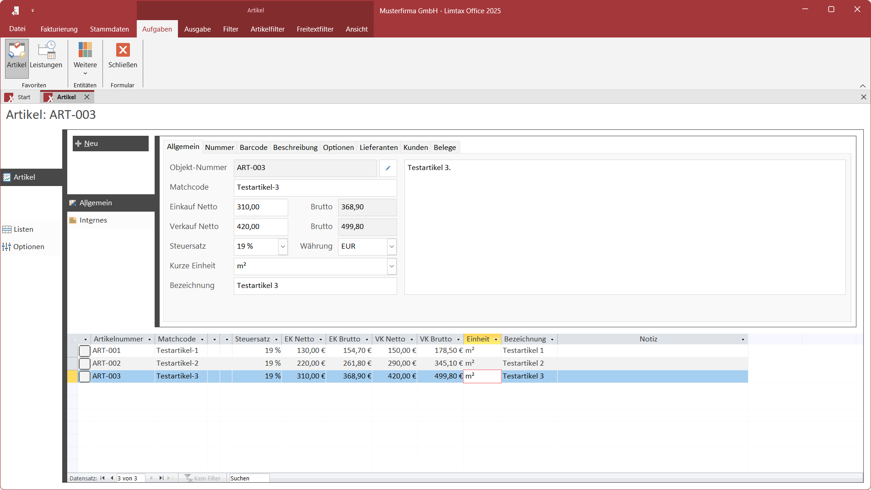Expand the Weitere entities menu

[85, 59]
